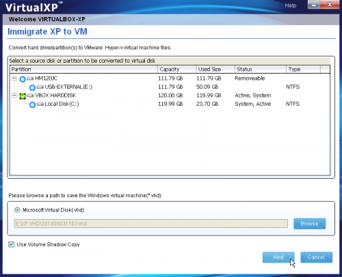Click the 'System, Active' status text
This screenshot has height=277, width=342.
point(253,104)
